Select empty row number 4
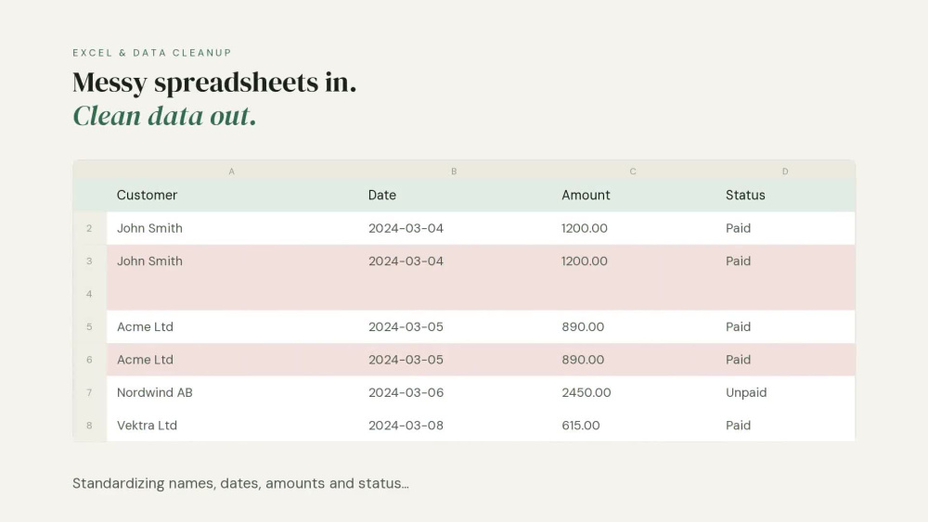 coord(89,294)
